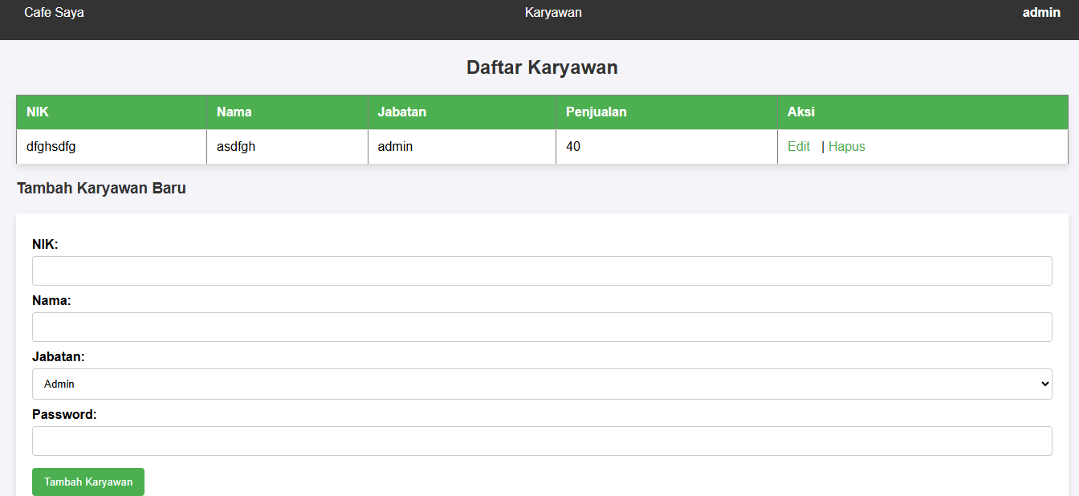The image size is (1079, 496).
Task: Expand the Jabatan dropdown
Action: click(x=542, y=384)
